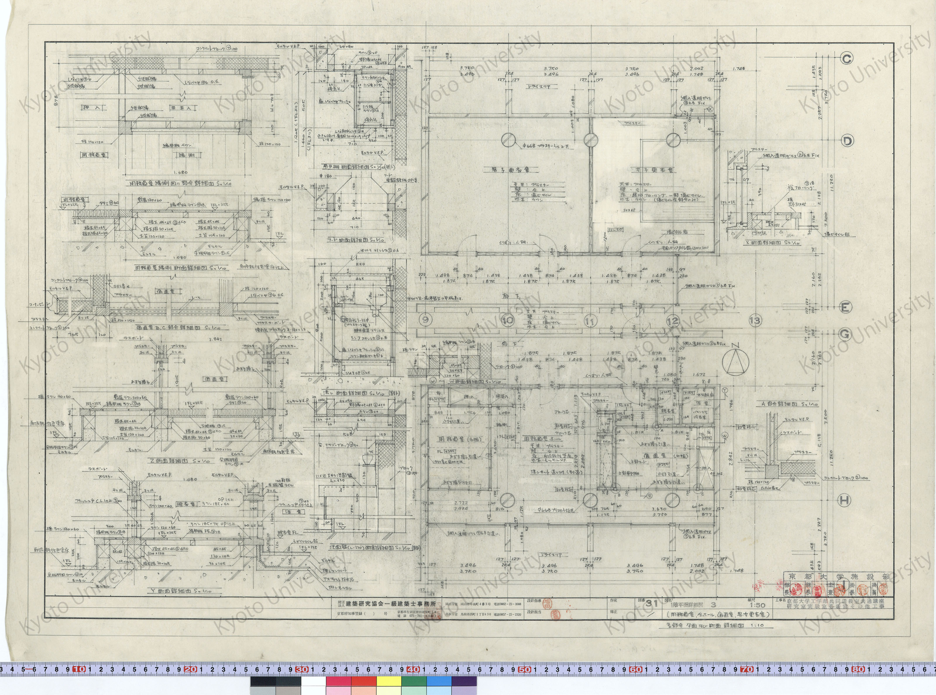Pick the light pink calibration swatch
936x695 pixels.
pyautogui.click(x=339, y=691)
